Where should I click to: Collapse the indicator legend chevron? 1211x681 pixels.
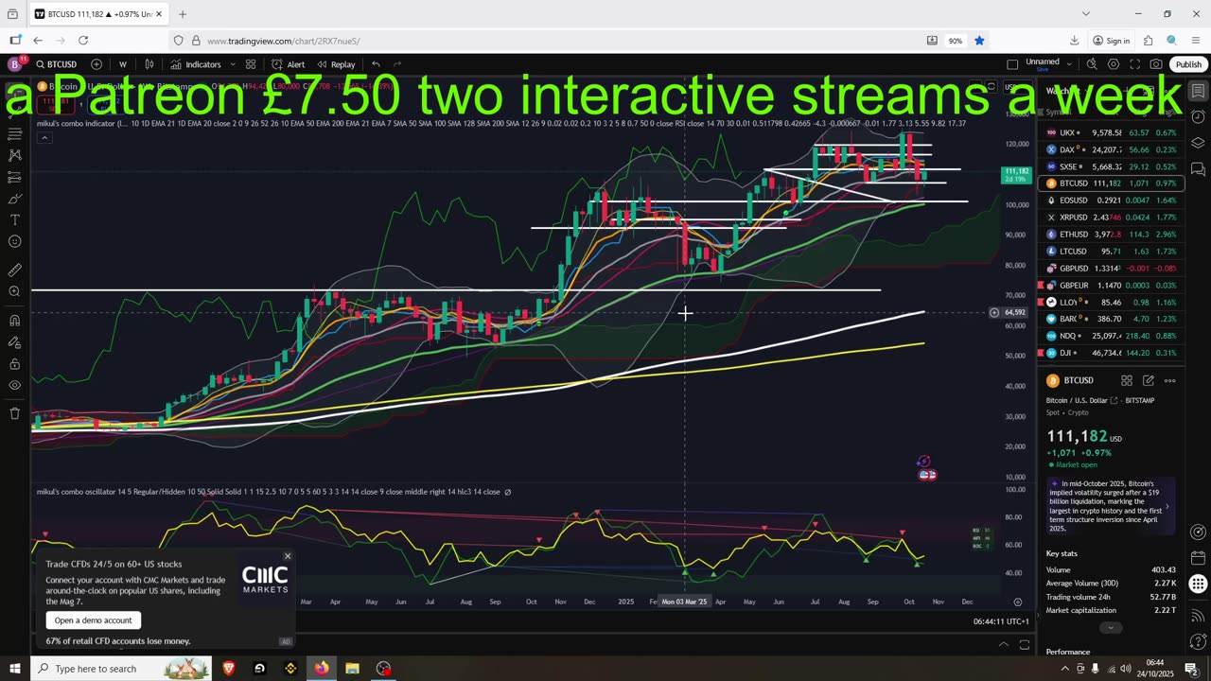point(44,138)
